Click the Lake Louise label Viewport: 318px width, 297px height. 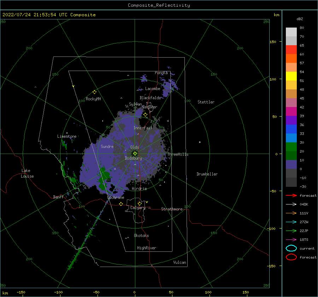[27, 173]
